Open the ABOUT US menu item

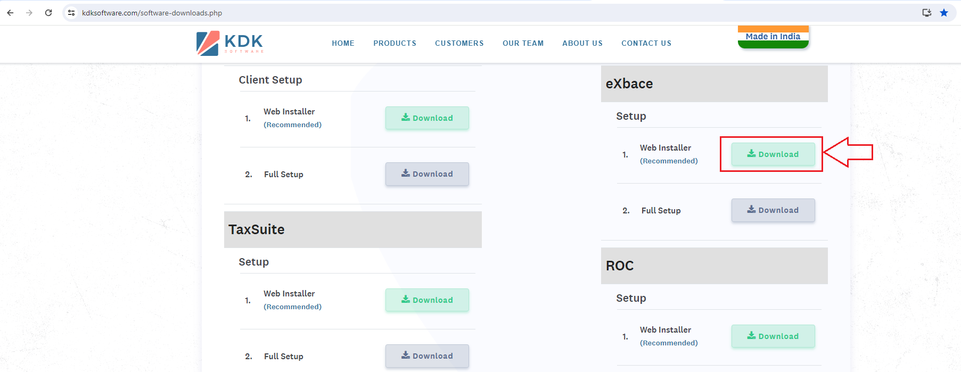tap(582, 43)
